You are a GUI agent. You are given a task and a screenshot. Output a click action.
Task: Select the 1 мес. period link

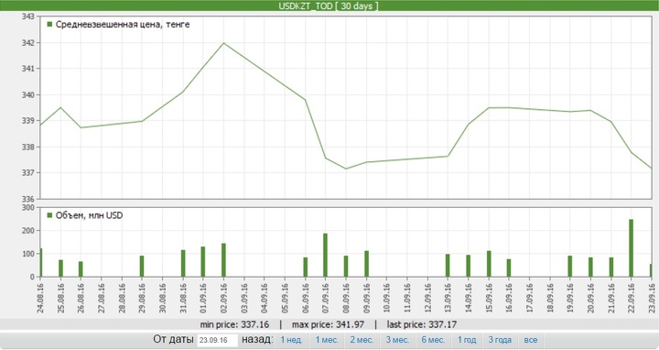coord(327,340)
